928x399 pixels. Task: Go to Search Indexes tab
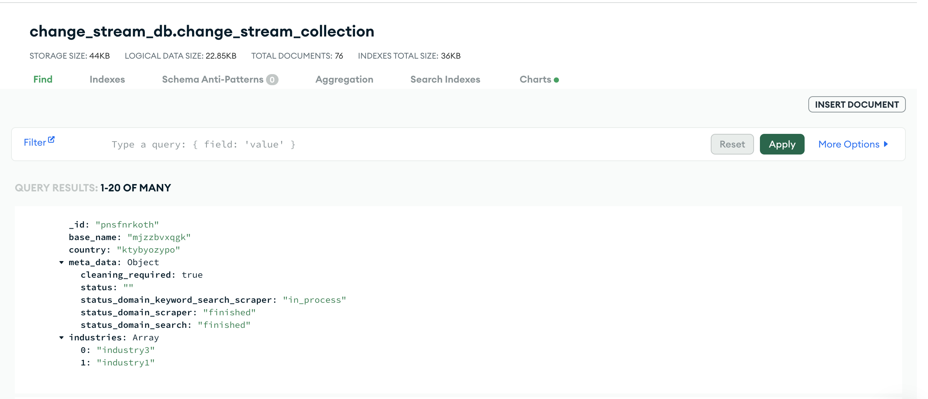pyautogui.click(x=445, y=79)
